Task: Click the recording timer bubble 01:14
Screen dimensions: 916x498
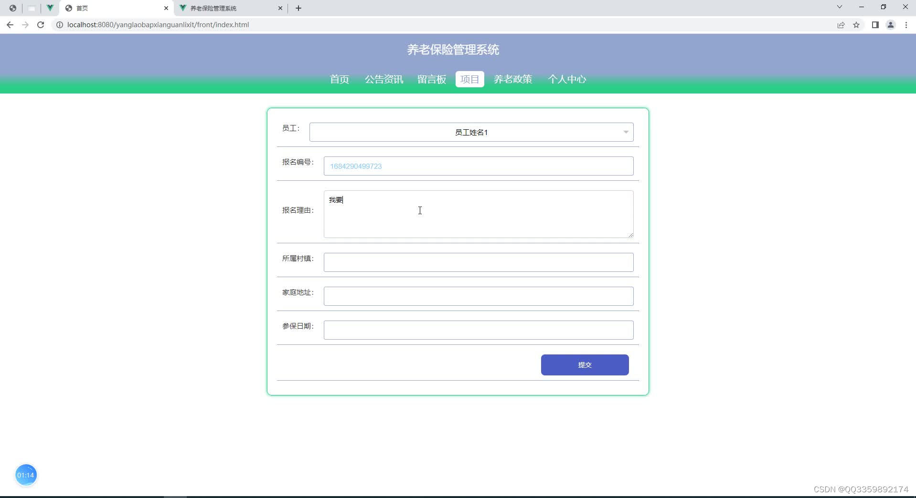Action: pos(26,475)
